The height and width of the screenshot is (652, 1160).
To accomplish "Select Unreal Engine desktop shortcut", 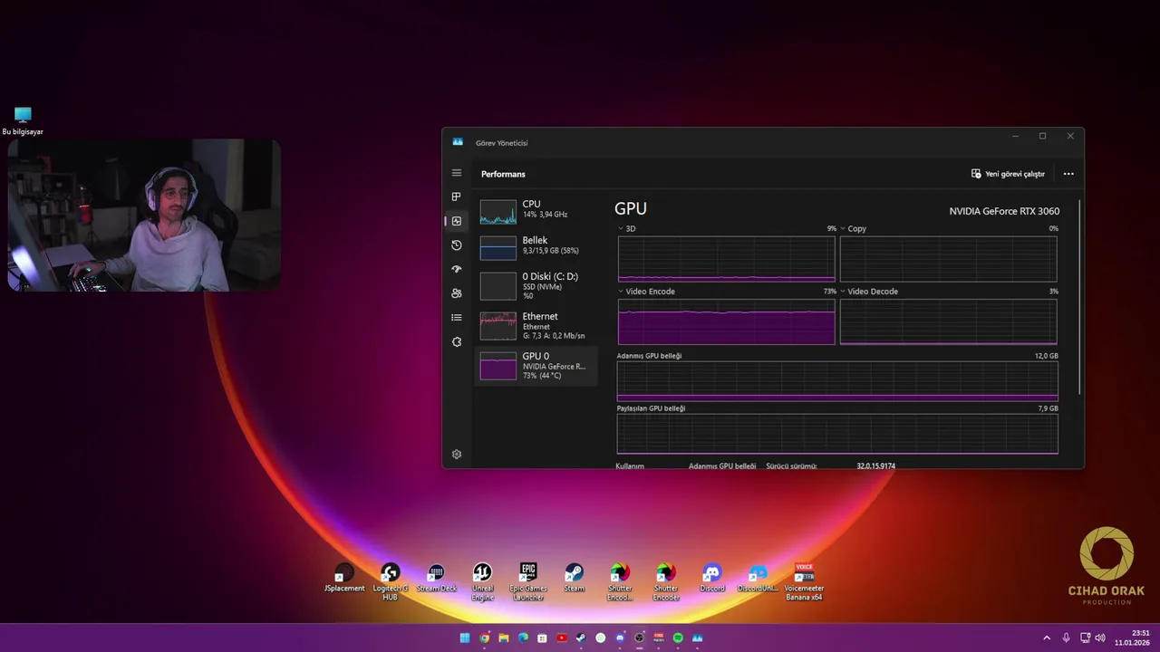I will (x=482, y=582).
